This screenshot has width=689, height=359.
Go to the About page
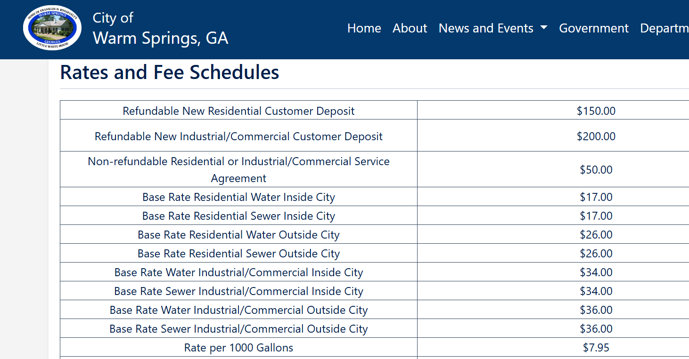pyautogui.click(x=410, y=28)
